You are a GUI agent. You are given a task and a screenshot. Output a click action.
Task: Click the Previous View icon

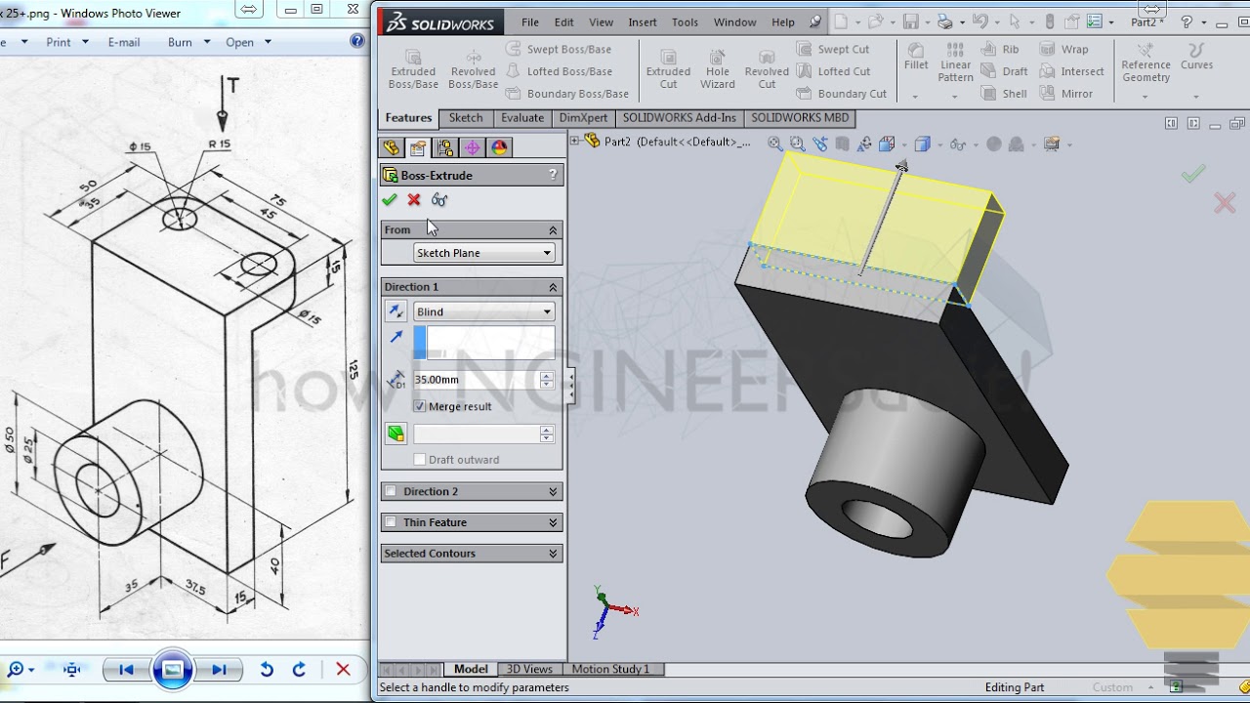click(819, 144)
